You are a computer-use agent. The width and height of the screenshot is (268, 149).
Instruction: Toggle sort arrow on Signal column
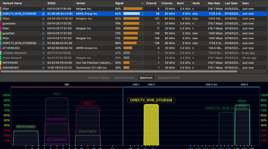pyautogui.click(x=142, y=3)
